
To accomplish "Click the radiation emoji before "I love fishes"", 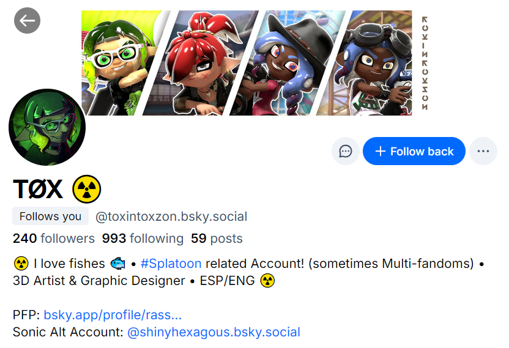I will point(21,264).
